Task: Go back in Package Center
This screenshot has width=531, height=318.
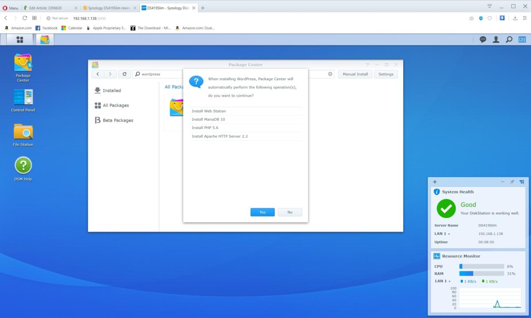Action: coord(98,74)
